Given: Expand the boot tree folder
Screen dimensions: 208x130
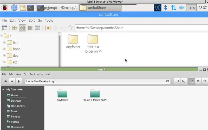Looking at the screenshot, I should 4,49.
